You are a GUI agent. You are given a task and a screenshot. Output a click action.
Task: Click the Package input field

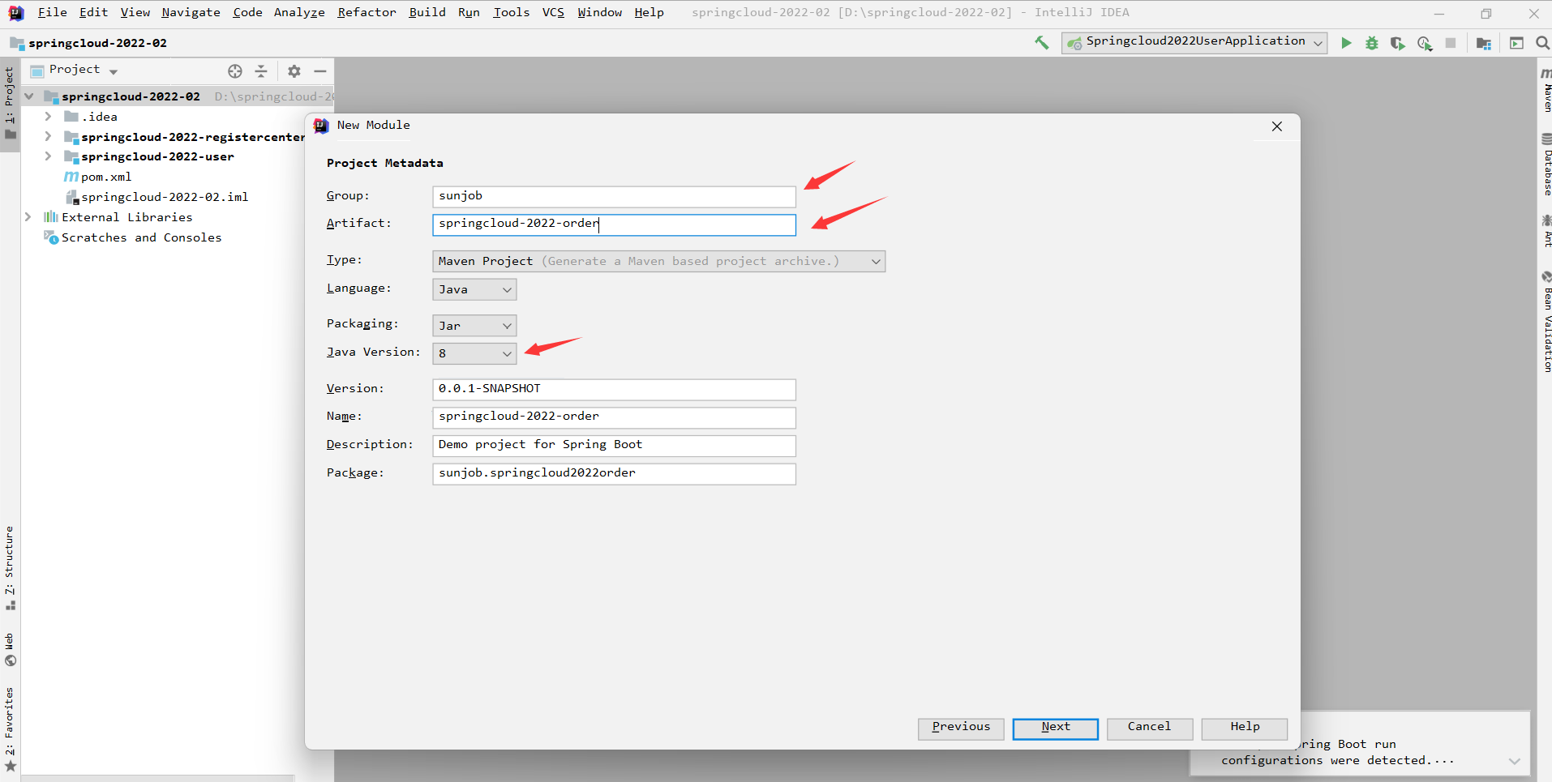point(614,473)
